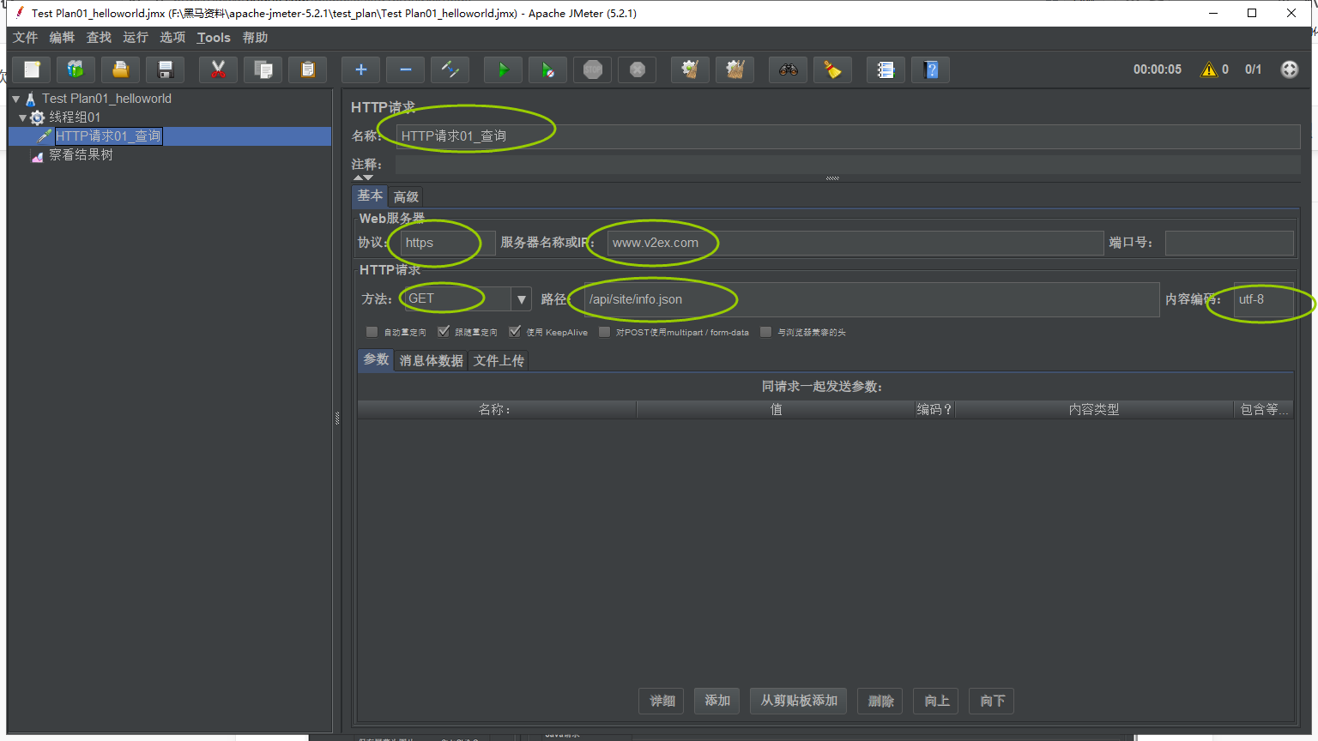Click the warning triangle log icon
The height and width of the screenshot is (741, 1318).
1209,69
